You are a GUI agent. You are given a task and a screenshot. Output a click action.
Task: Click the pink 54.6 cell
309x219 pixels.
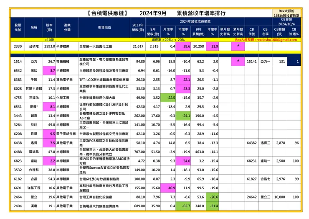(x=183, y=161)
